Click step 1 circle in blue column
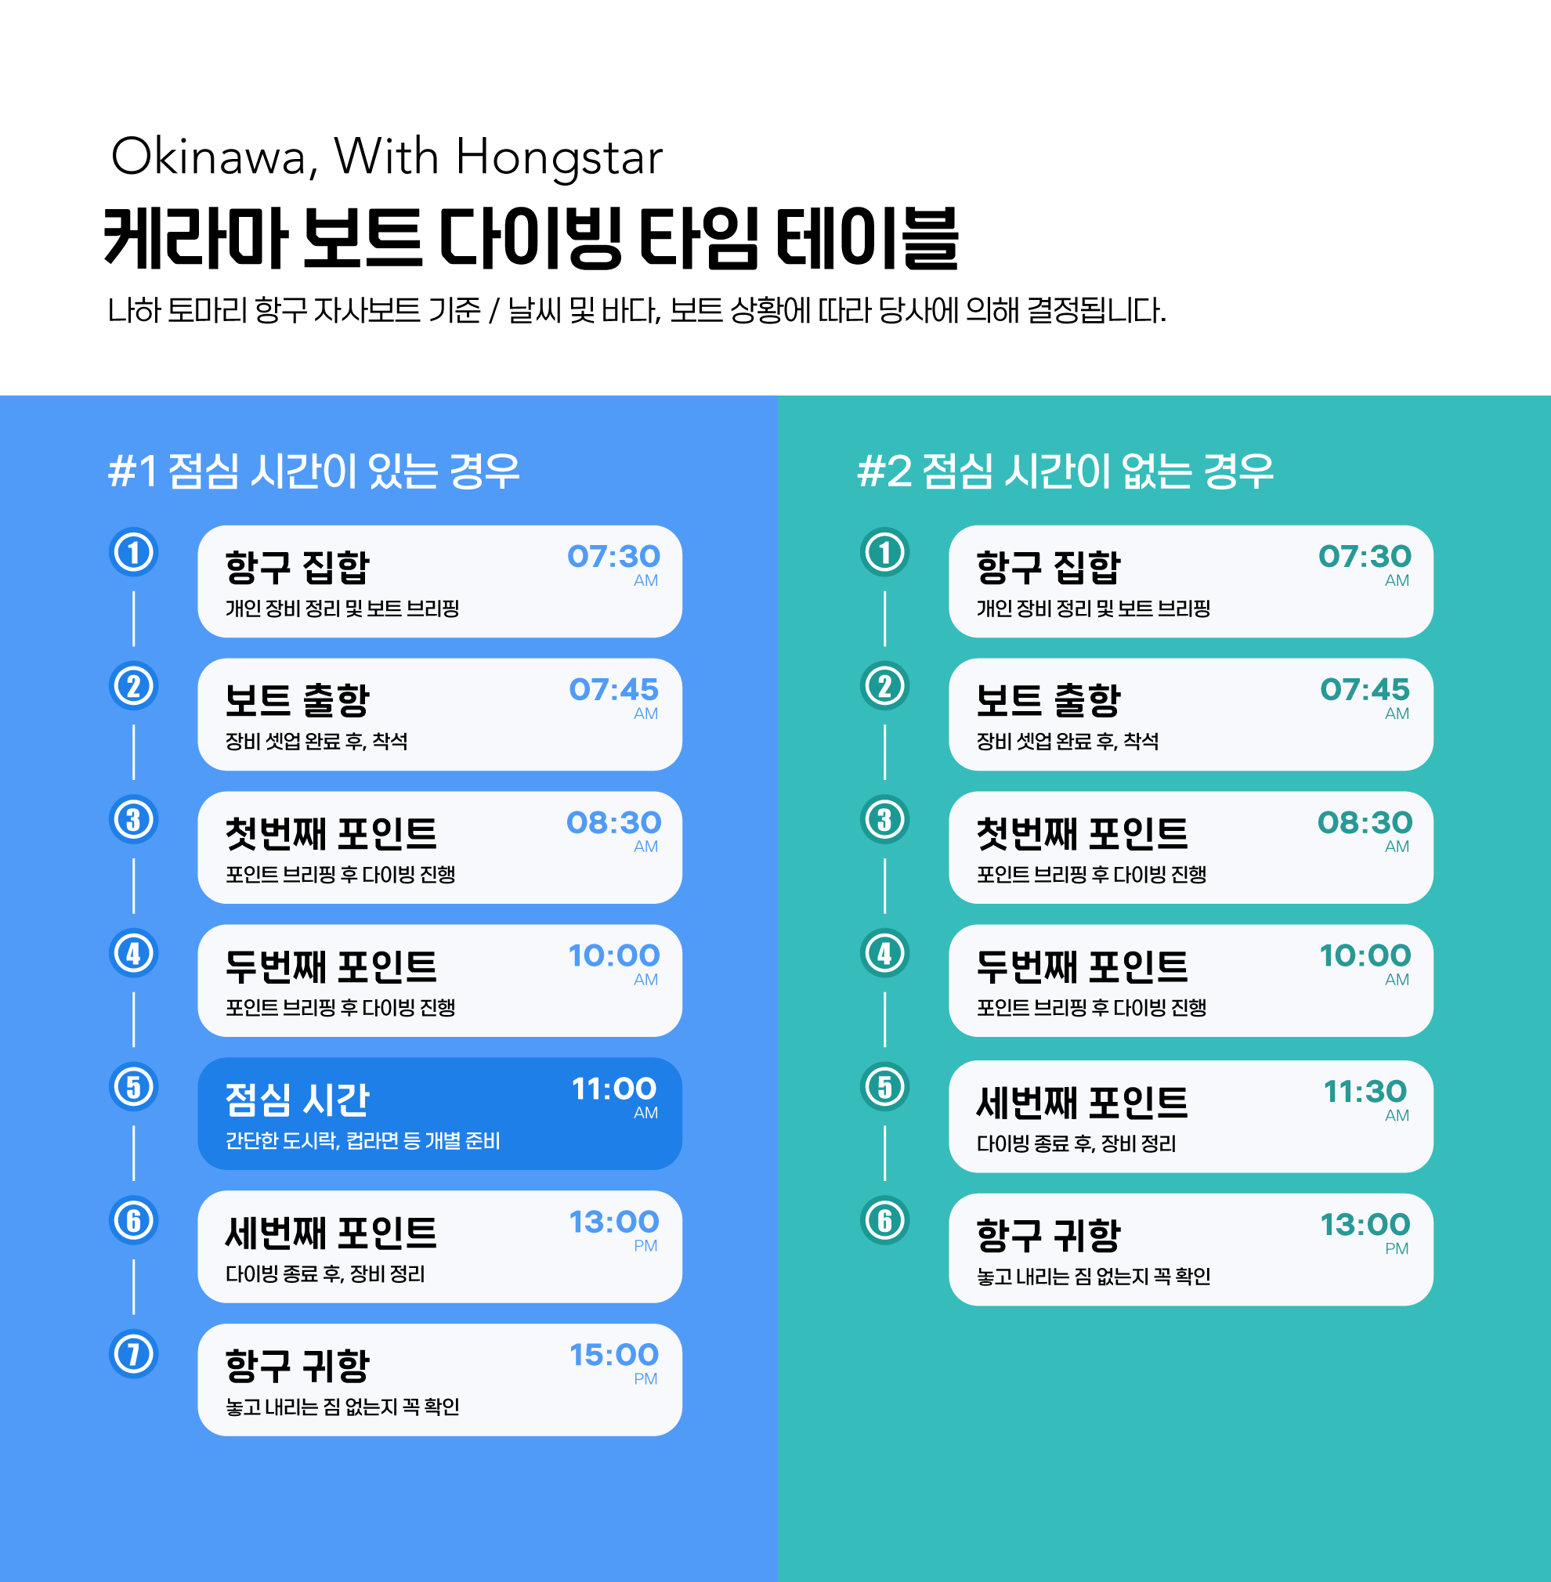The image size is (1551, 1582). pyautogui.click(x=134, y=552)
